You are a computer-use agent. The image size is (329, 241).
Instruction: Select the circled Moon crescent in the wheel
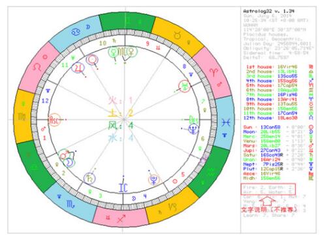[69, 162]
